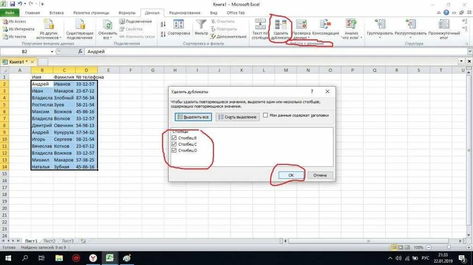The image size is (473, 265).
Task: Toggle the Столбец C checkbox
Action: pyautogui.click(x=174, y=144)
